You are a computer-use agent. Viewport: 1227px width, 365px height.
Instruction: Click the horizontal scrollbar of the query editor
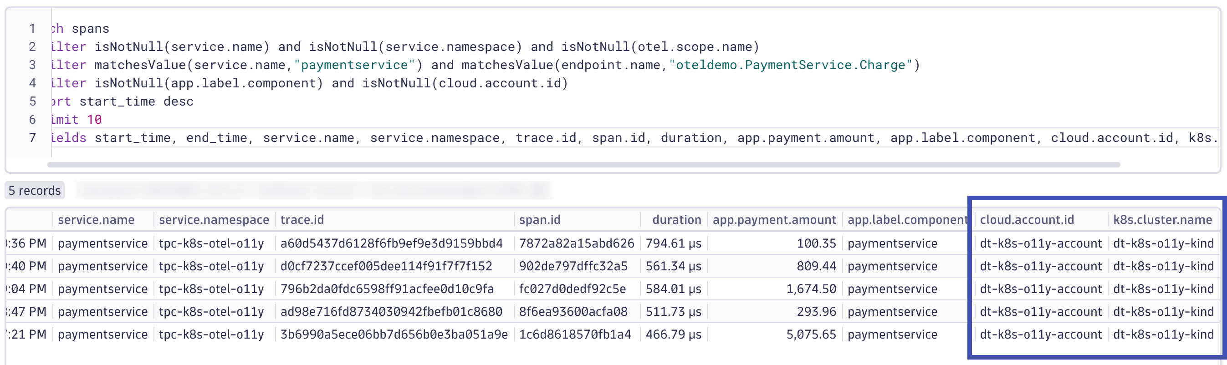click(x=583, y=165)
